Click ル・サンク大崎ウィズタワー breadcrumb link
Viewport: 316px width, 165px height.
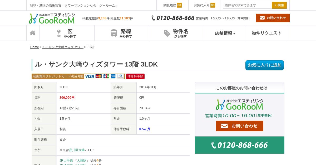pos(63,47)
